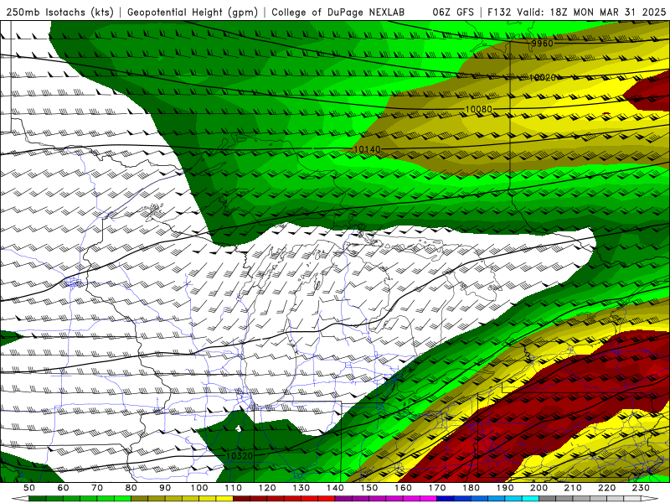Screen dimensions: 670x503
Task: Click the 210 value on the color scale
Action: tap(573, 488)
